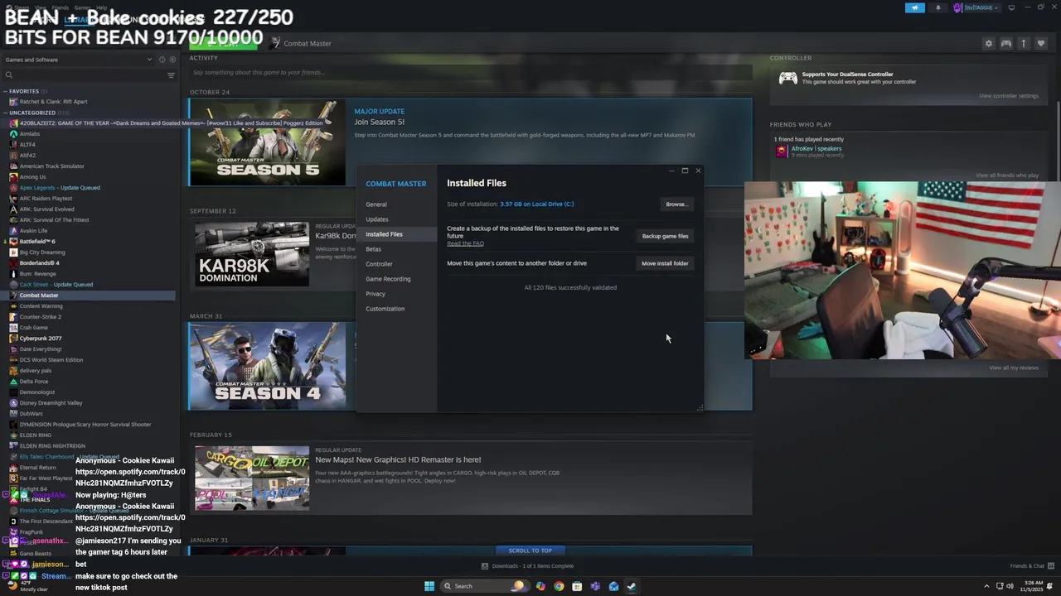This screenshot has height=596, width=1061.
Task: Open the Customization settings tab
Action: click(385, 309)
